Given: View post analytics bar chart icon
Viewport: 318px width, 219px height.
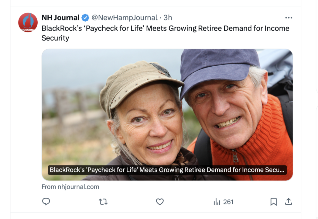Looking at the screenshot, I should pos(217,202).
